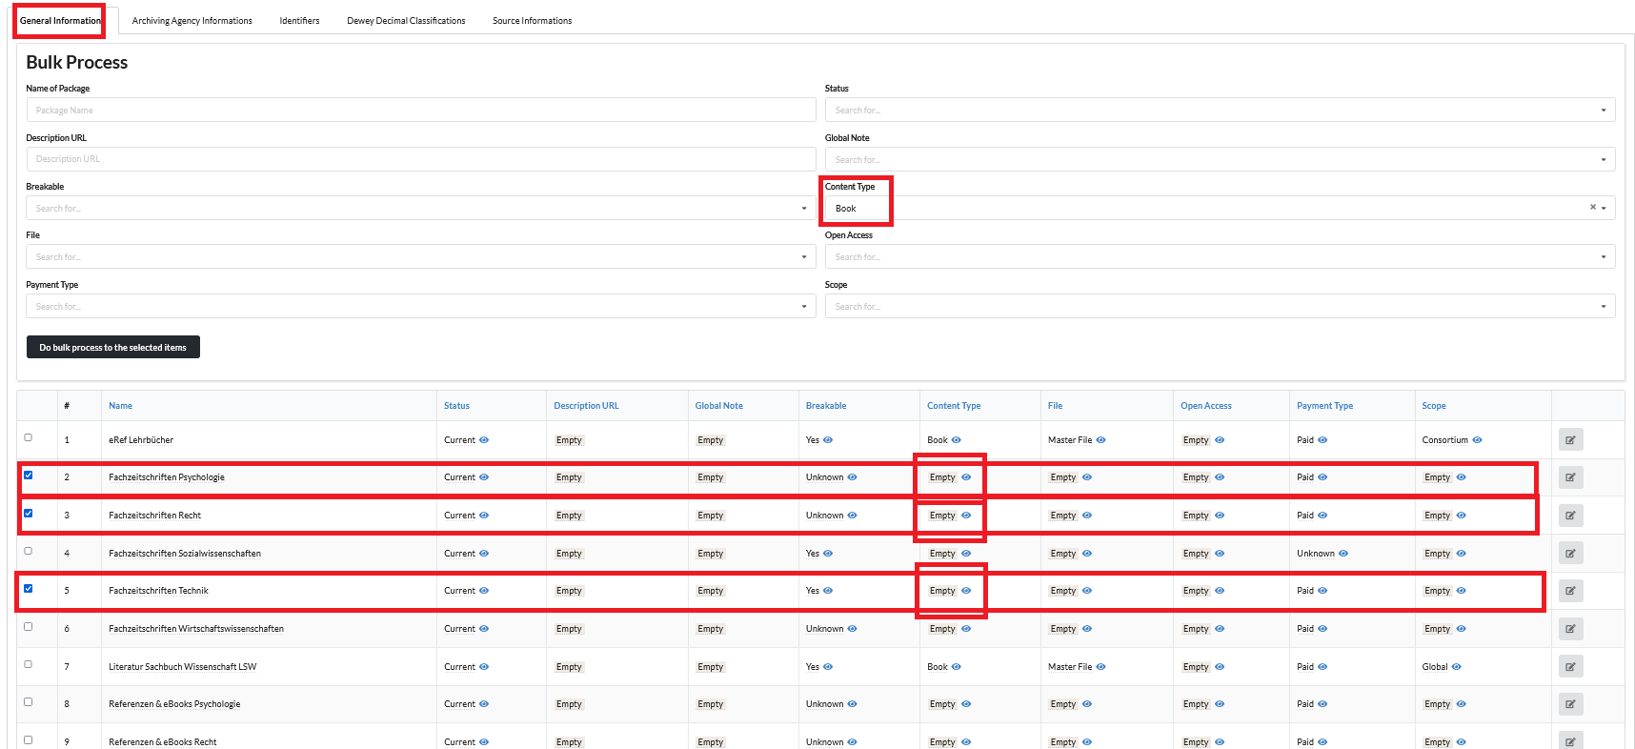
Task: Click edit icon for eRef Lehrbücher row
Action: (x=1569, y=440)
